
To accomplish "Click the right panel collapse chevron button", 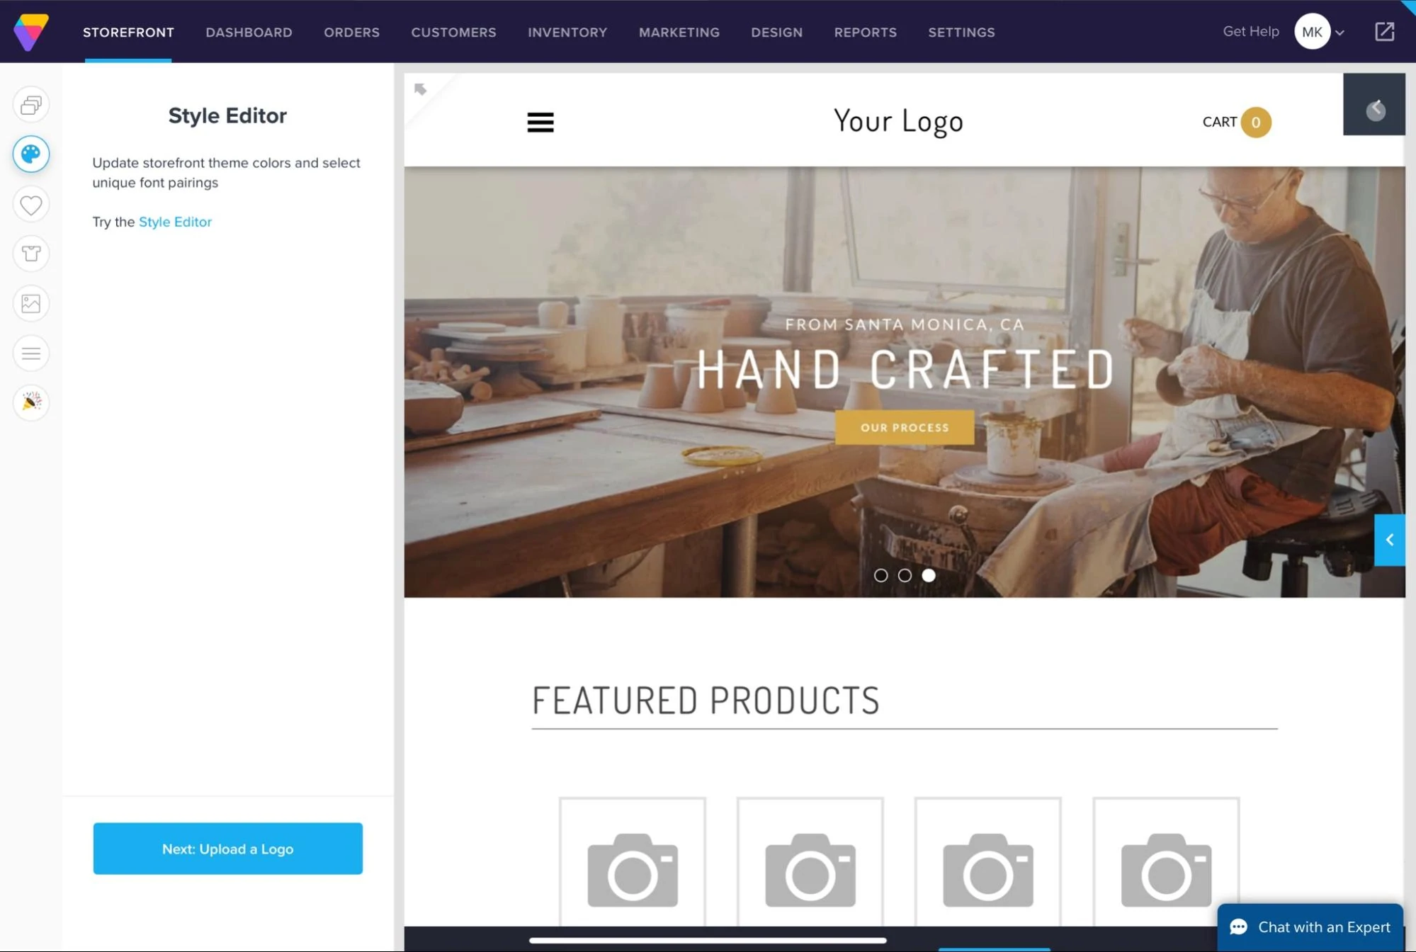I will (x=1390, y=540).
